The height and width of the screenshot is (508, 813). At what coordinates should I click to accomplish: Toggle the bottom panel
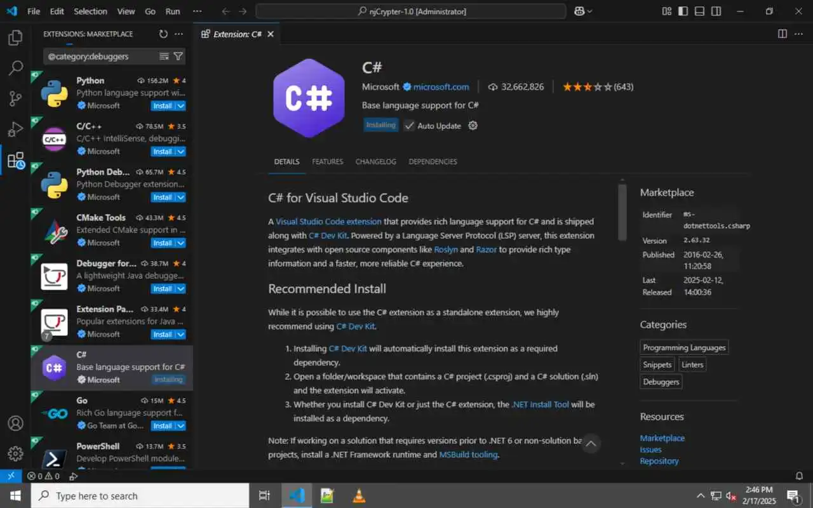pyautogui.click(x=700, y=11)
